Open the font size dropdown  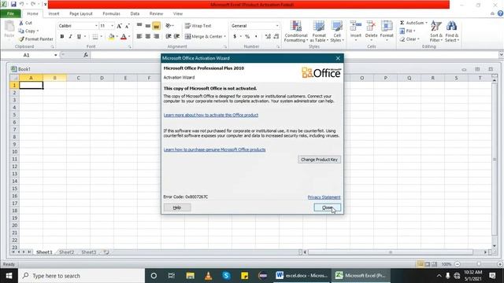click(x=112, y=26)
